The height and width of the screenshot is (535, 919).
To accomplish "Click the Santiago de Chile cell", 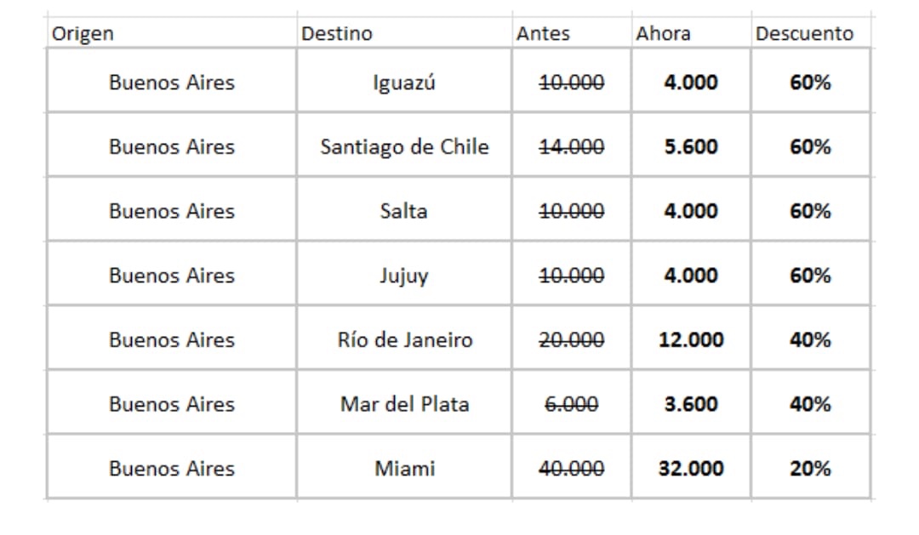I will coord(404,145).
